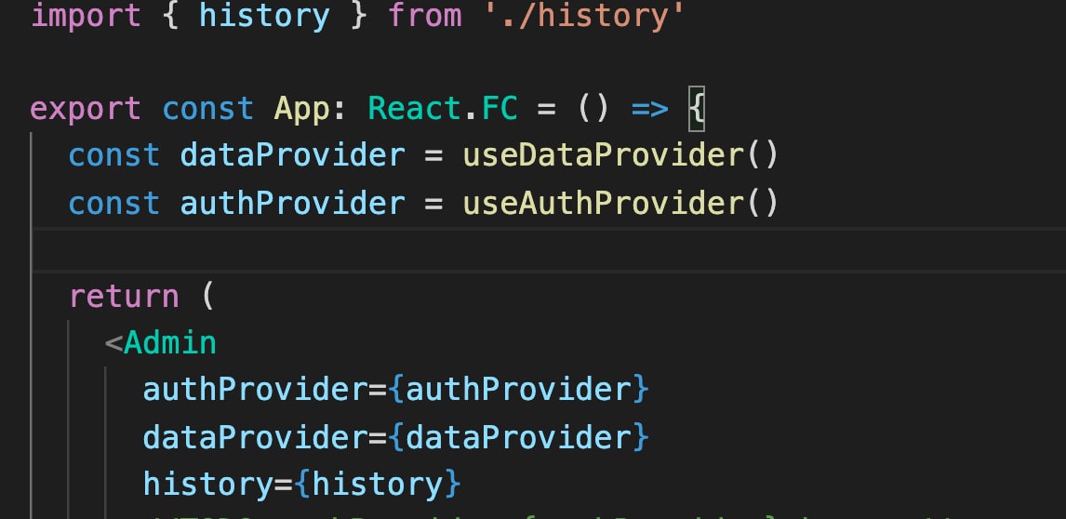
Task: Click 'FC' in React.FC
Action: point(500,109)
